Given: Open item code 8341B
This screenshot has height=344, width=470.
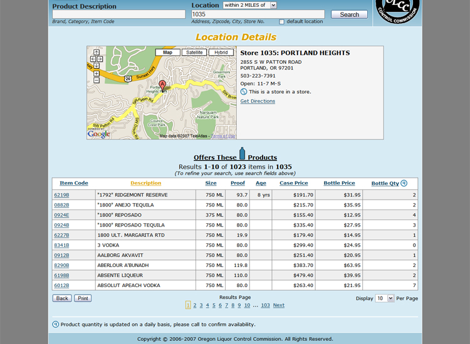Looking at the screenshot, I should pyautogui.click(x=61, y=245).
